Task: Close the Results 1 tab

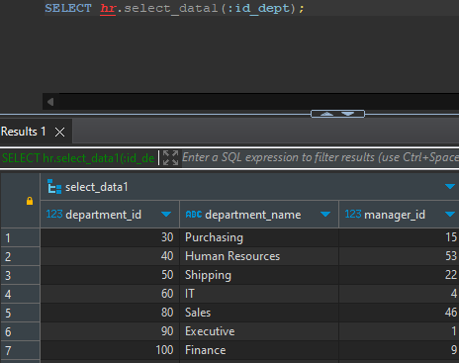Action: (60, 133)
